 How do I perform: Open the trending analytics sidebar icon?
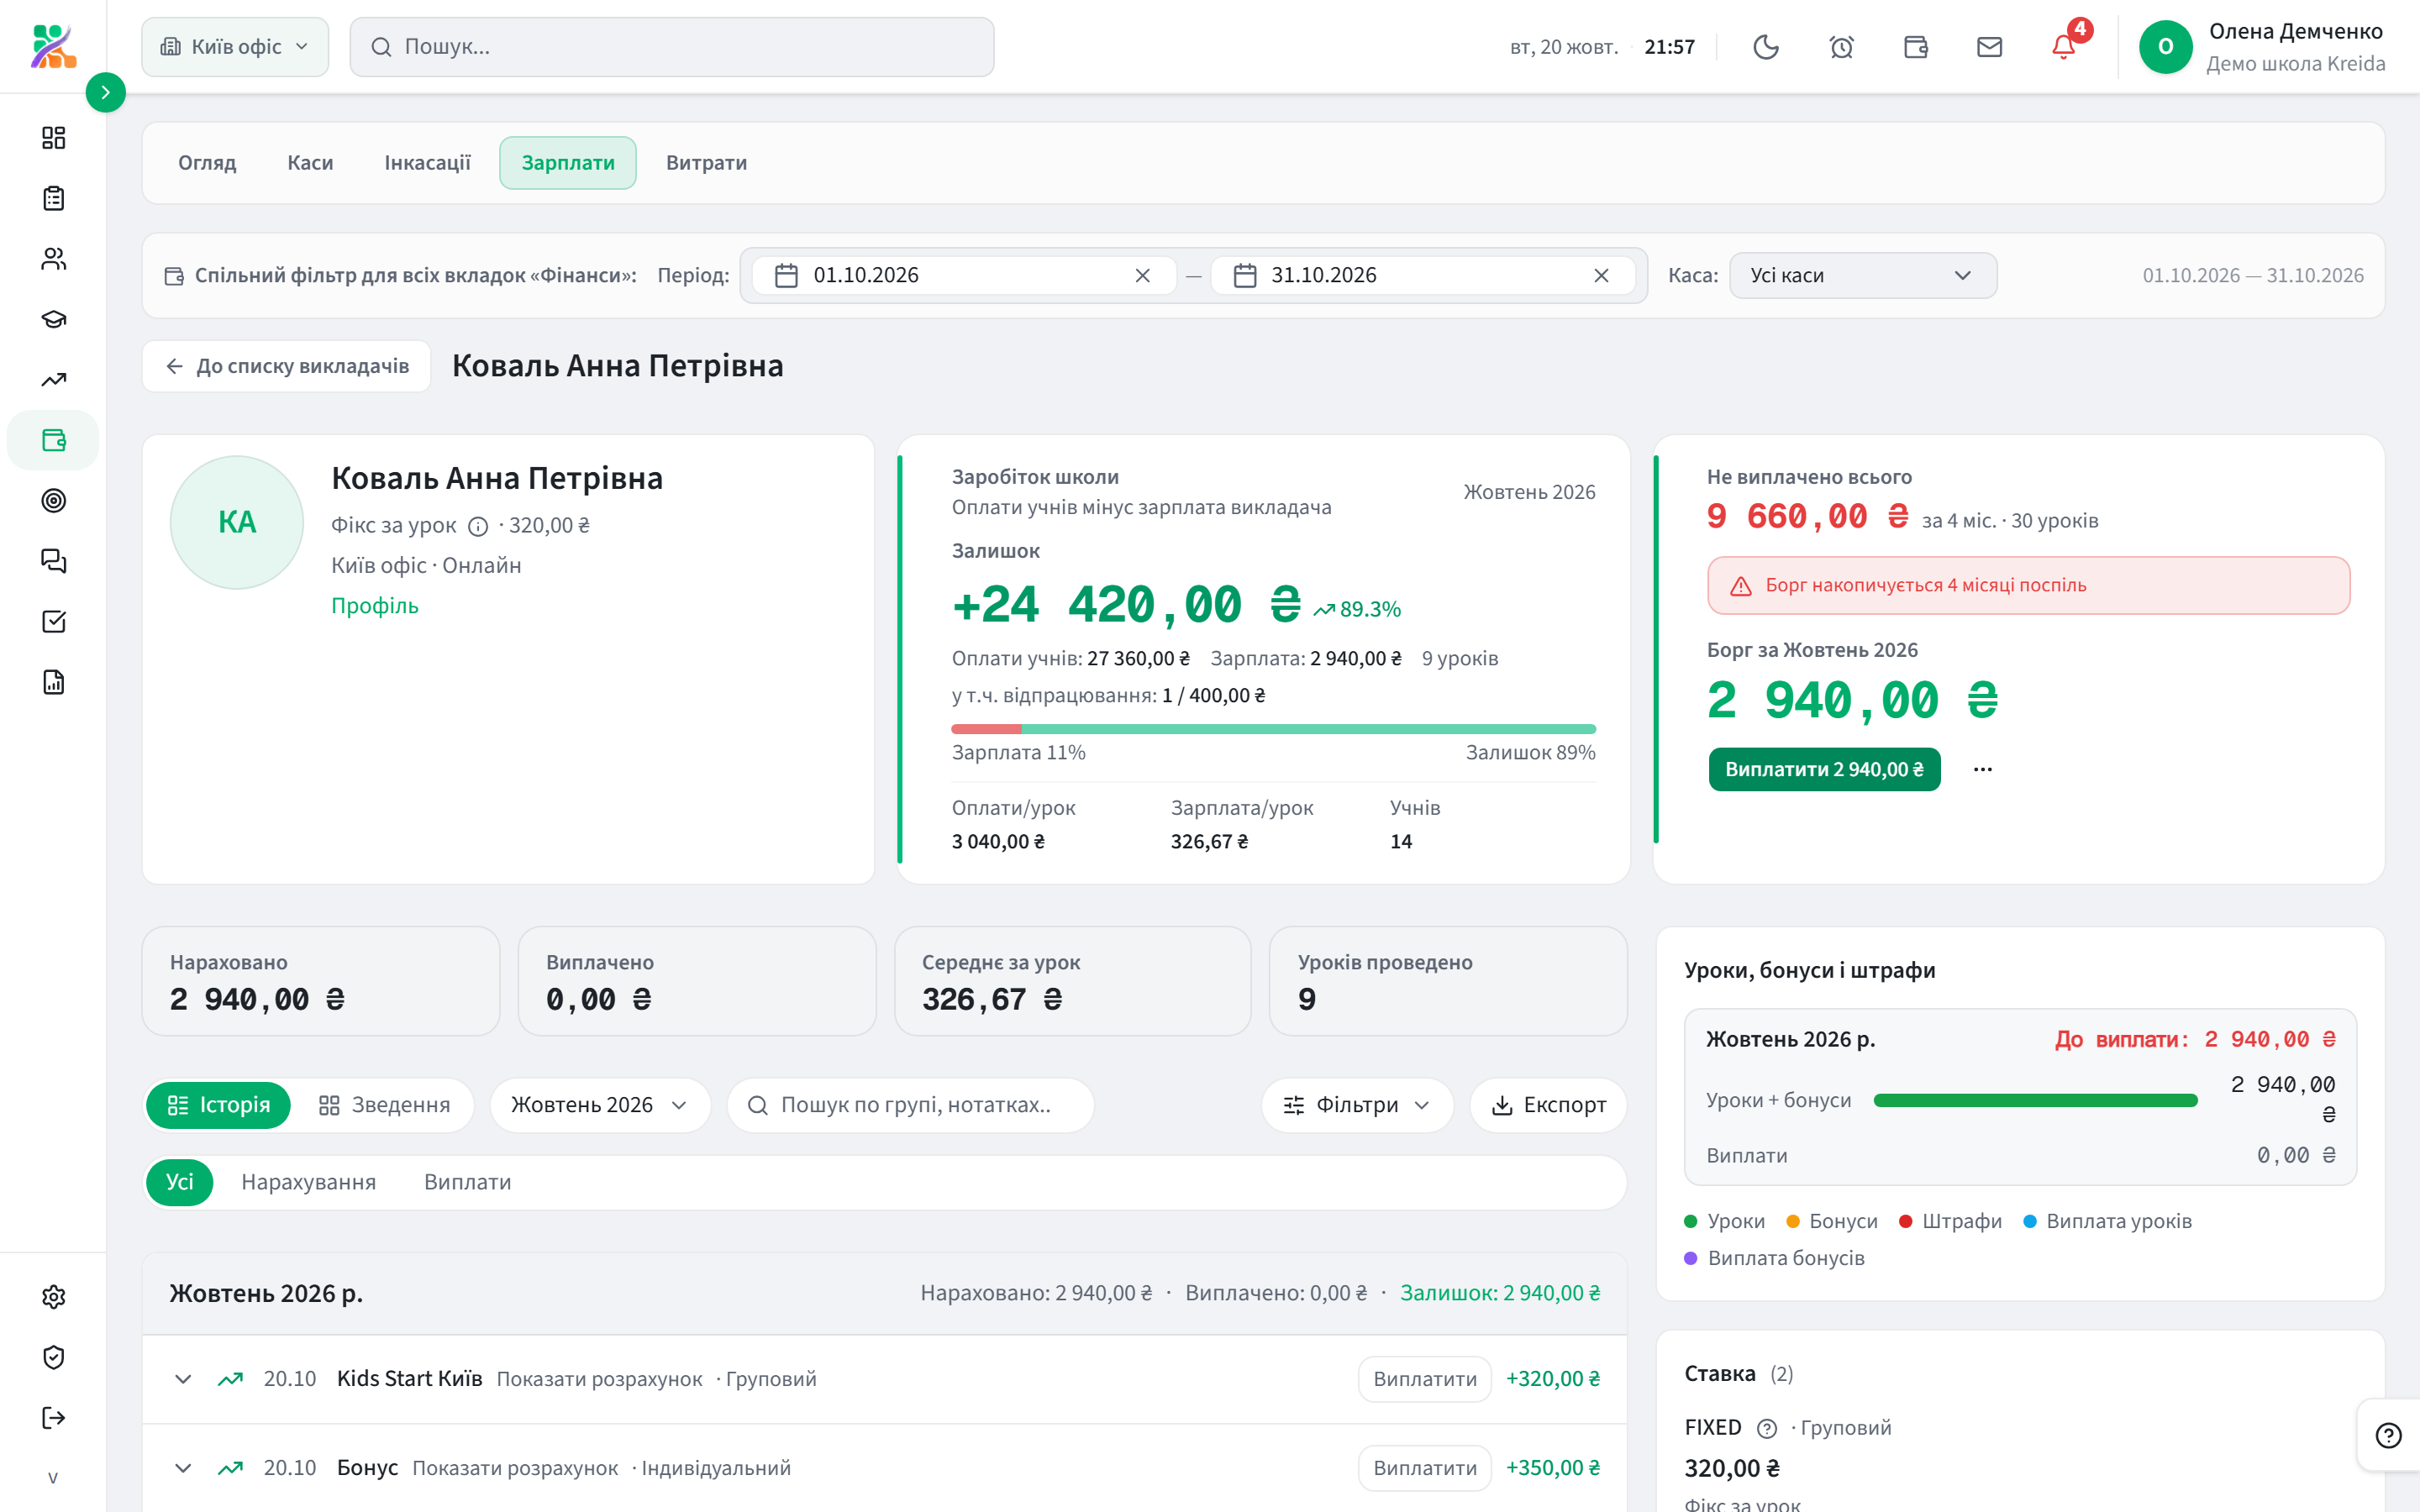(x=54, y=380)
